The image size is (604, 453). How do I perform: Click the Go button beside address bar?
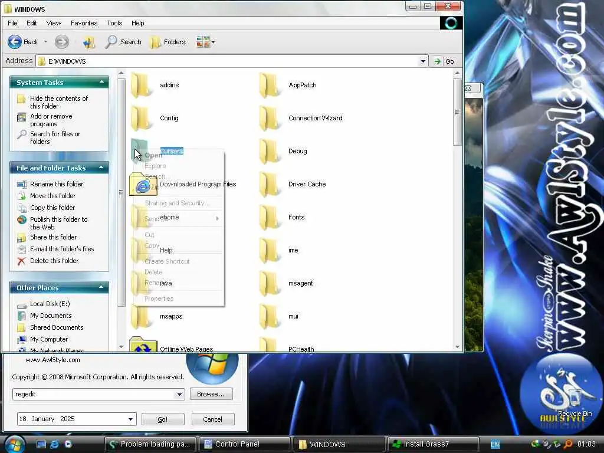click(444, 61)
